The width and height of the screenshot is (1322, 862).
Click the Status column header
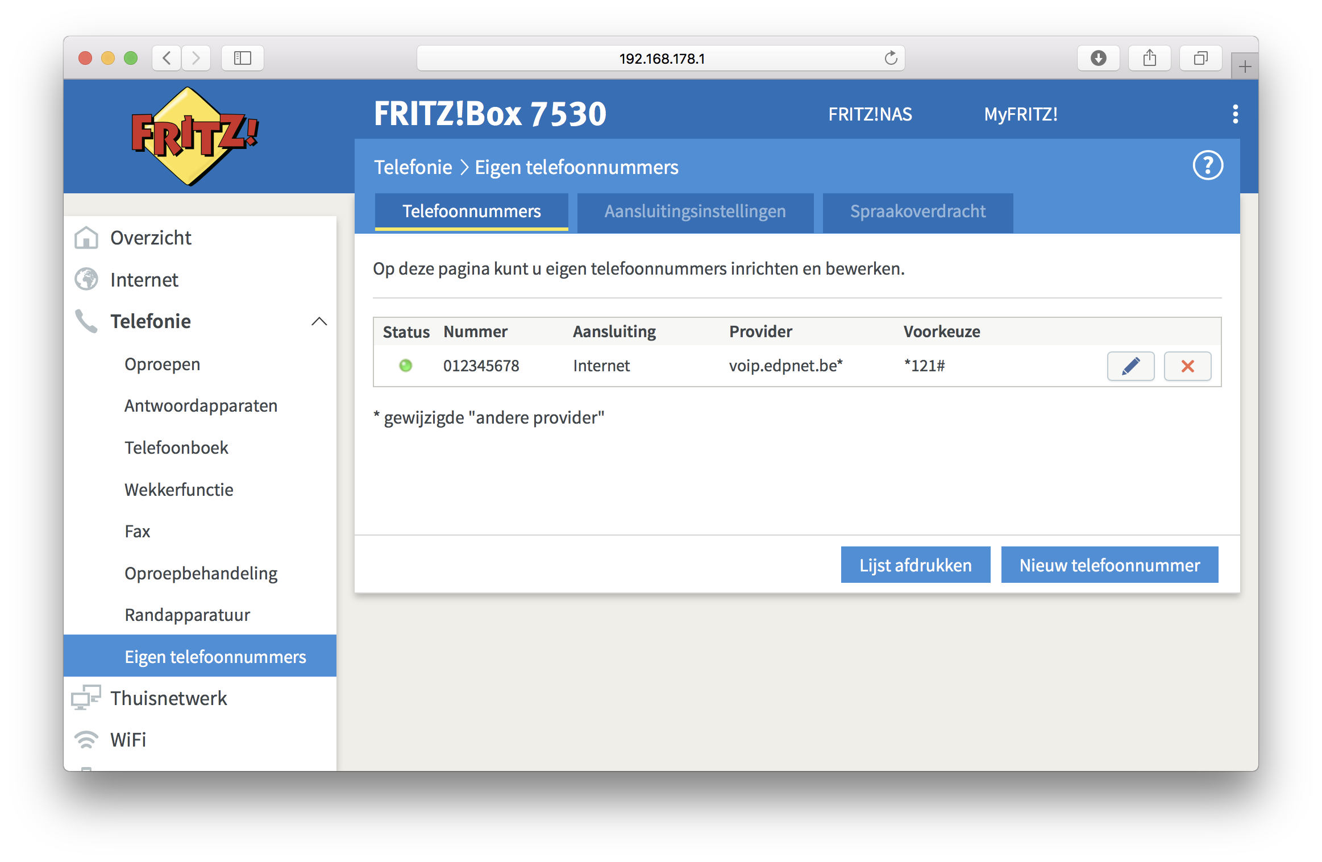[406, 331]
